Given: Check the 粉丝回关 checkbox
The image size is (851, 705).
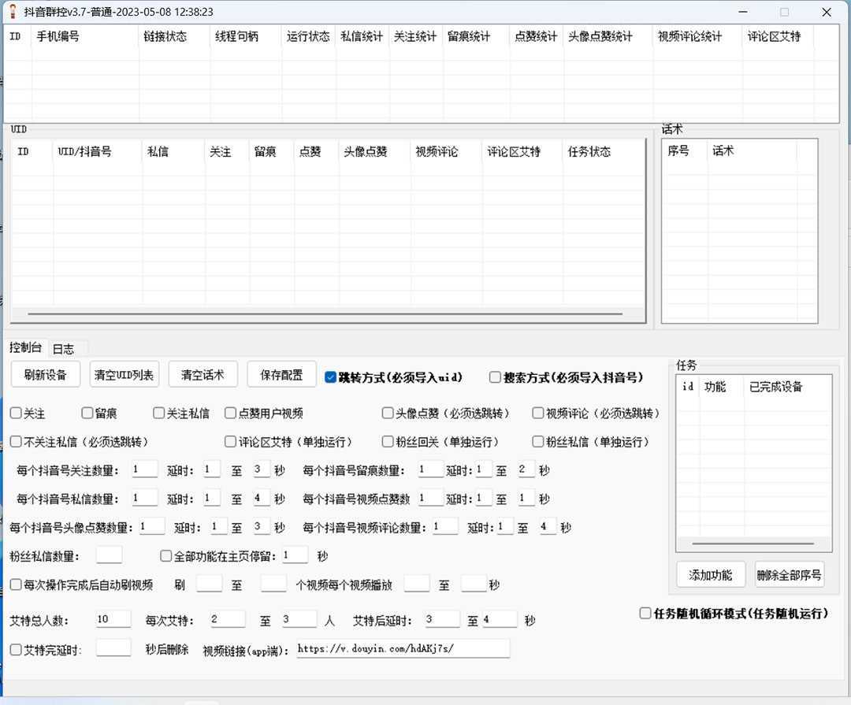Looking at the screenshot, I should coord(387,441).
